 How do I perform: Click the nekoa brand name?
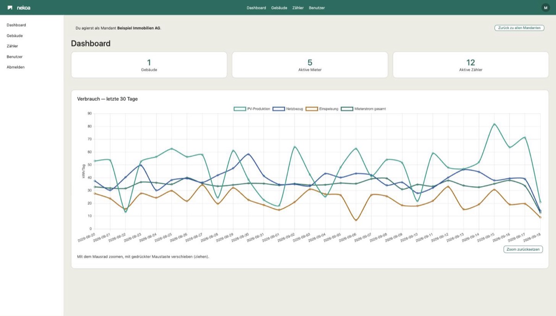(24, 7)
